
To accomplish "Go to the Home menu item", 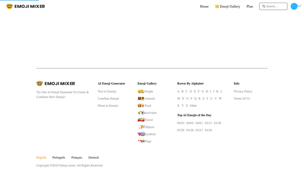I will tap(204, 6).
